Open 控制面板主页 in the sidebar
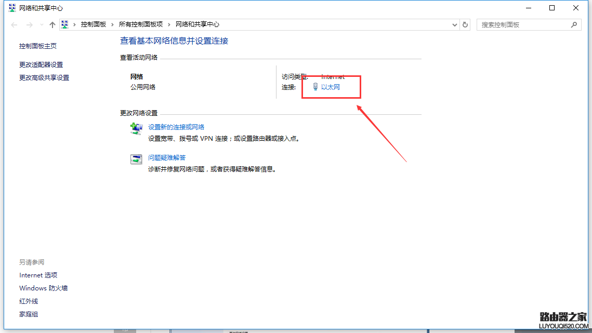 38,46
